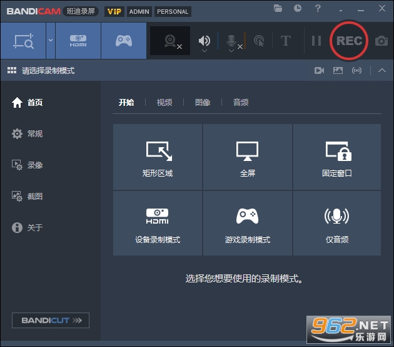Image resolution: width=394 pixels, height=347 pixels.
Task: Start recording with REC button
Action: pos(349,41)
